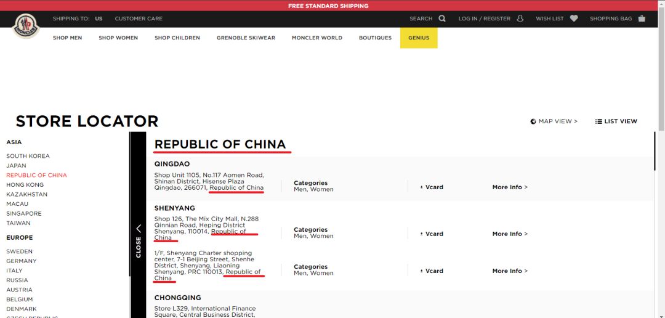Download Vcard for Qingdao store

point(432,187)
